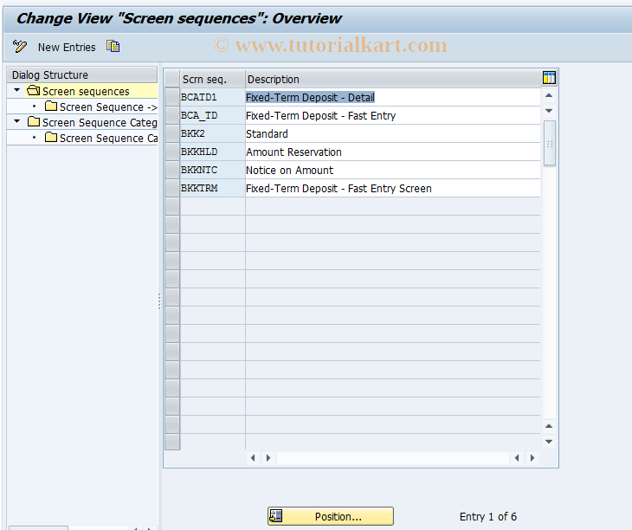Select row selector for BCATD1
The width and height of the screenshot is (632, 530).
(x=172, y=98)
